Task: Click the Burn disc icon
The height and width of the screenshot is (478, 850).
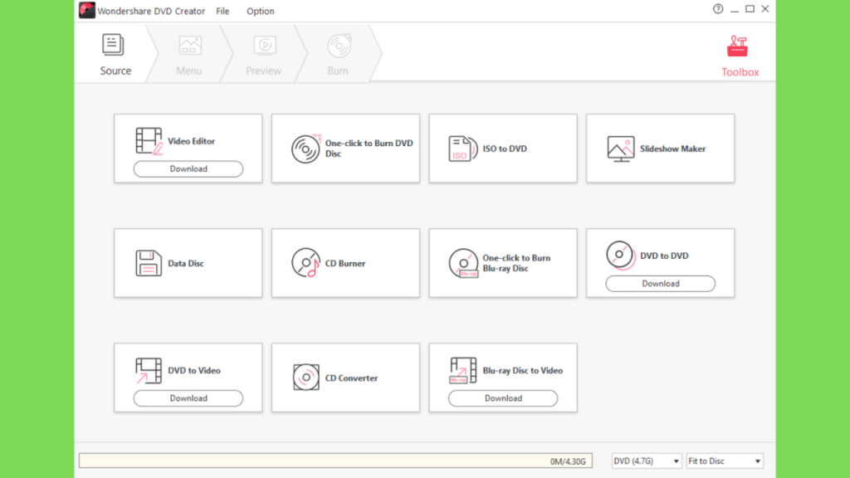Action: (x=340, y=46)
